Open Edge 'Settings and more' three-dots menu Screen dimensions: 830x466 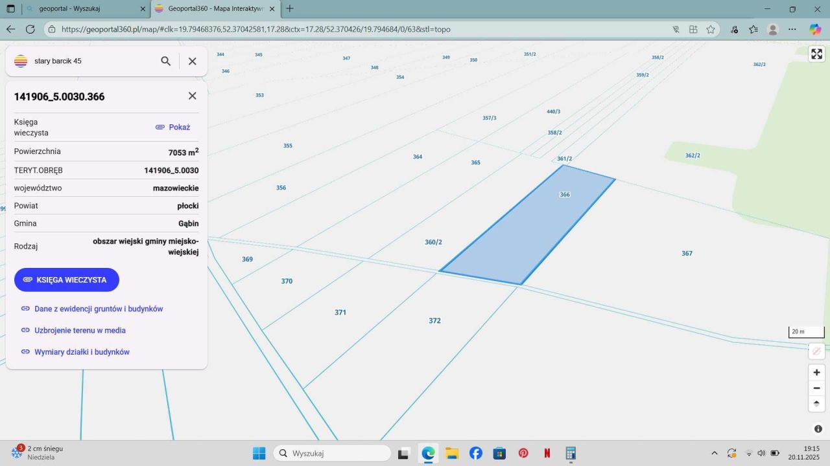pos(792,29)
